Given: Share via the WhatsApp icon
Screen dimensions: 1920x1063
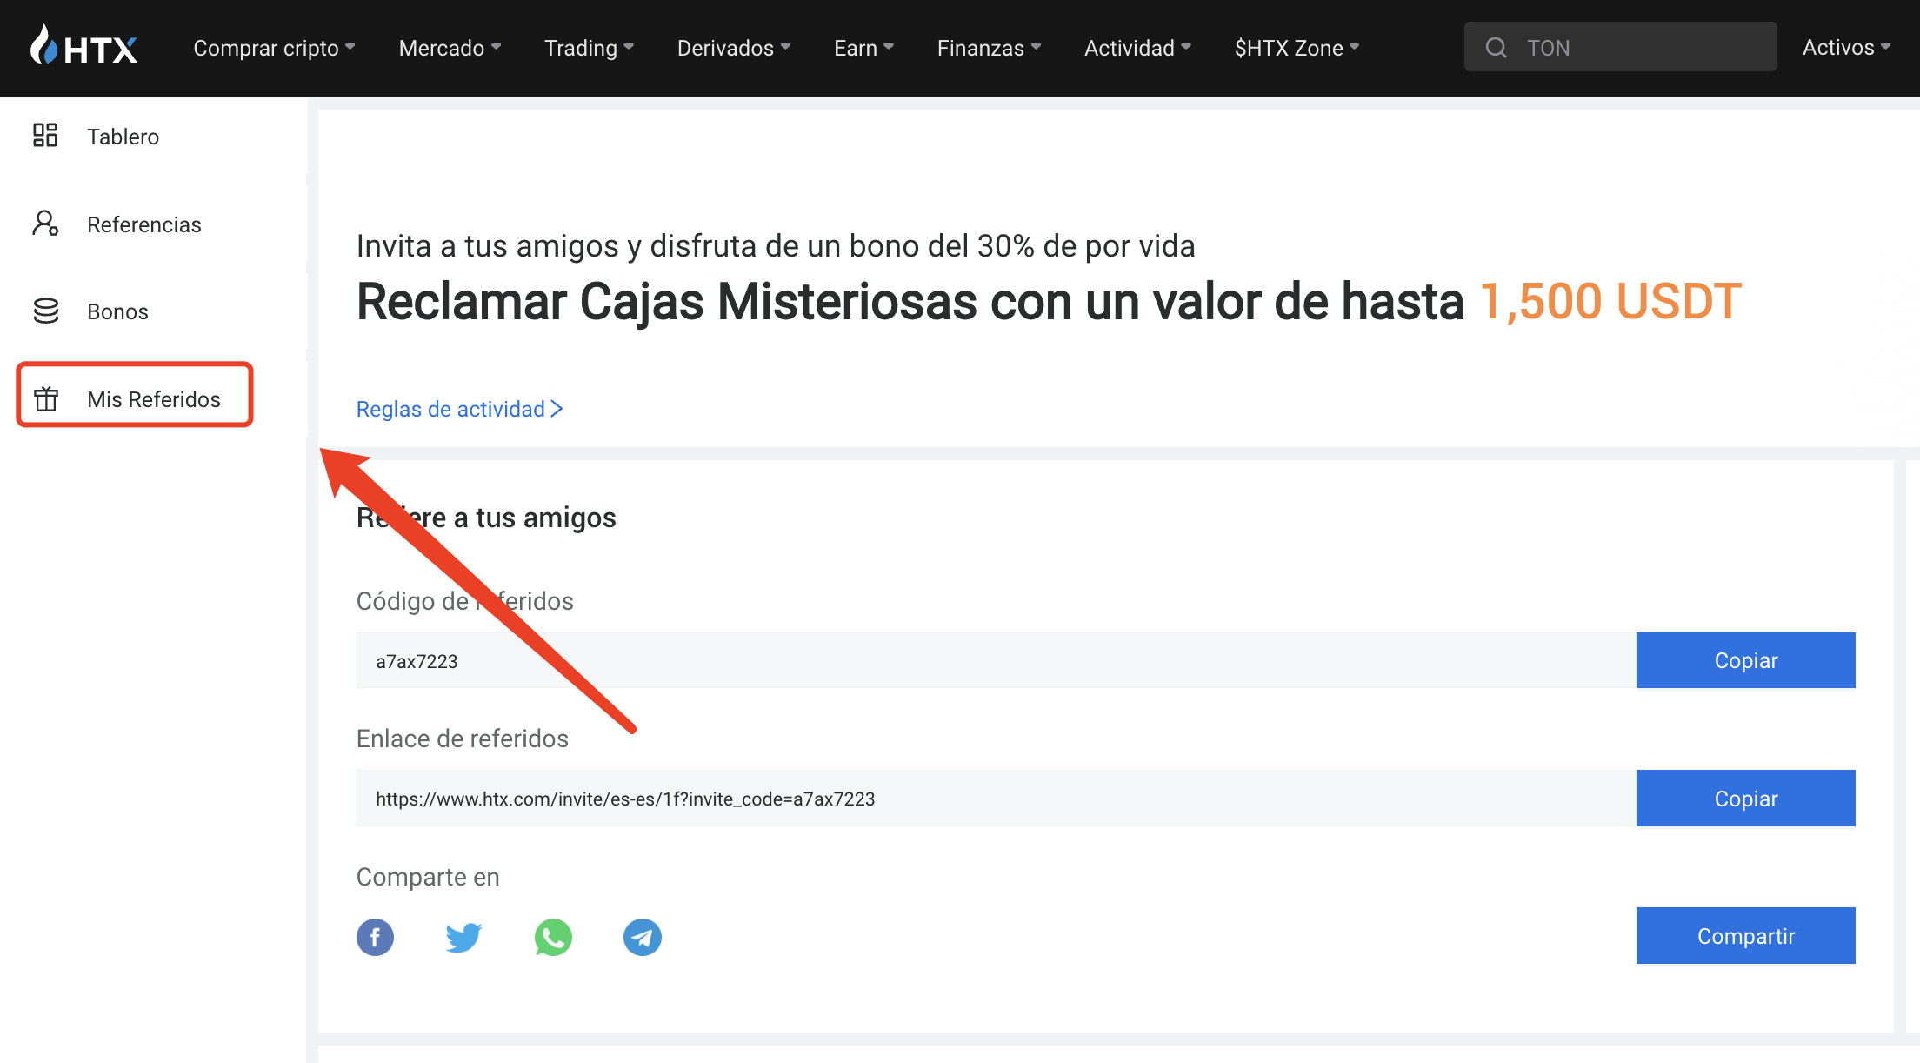Looking at the screenshot, I should tap(553, 937).
